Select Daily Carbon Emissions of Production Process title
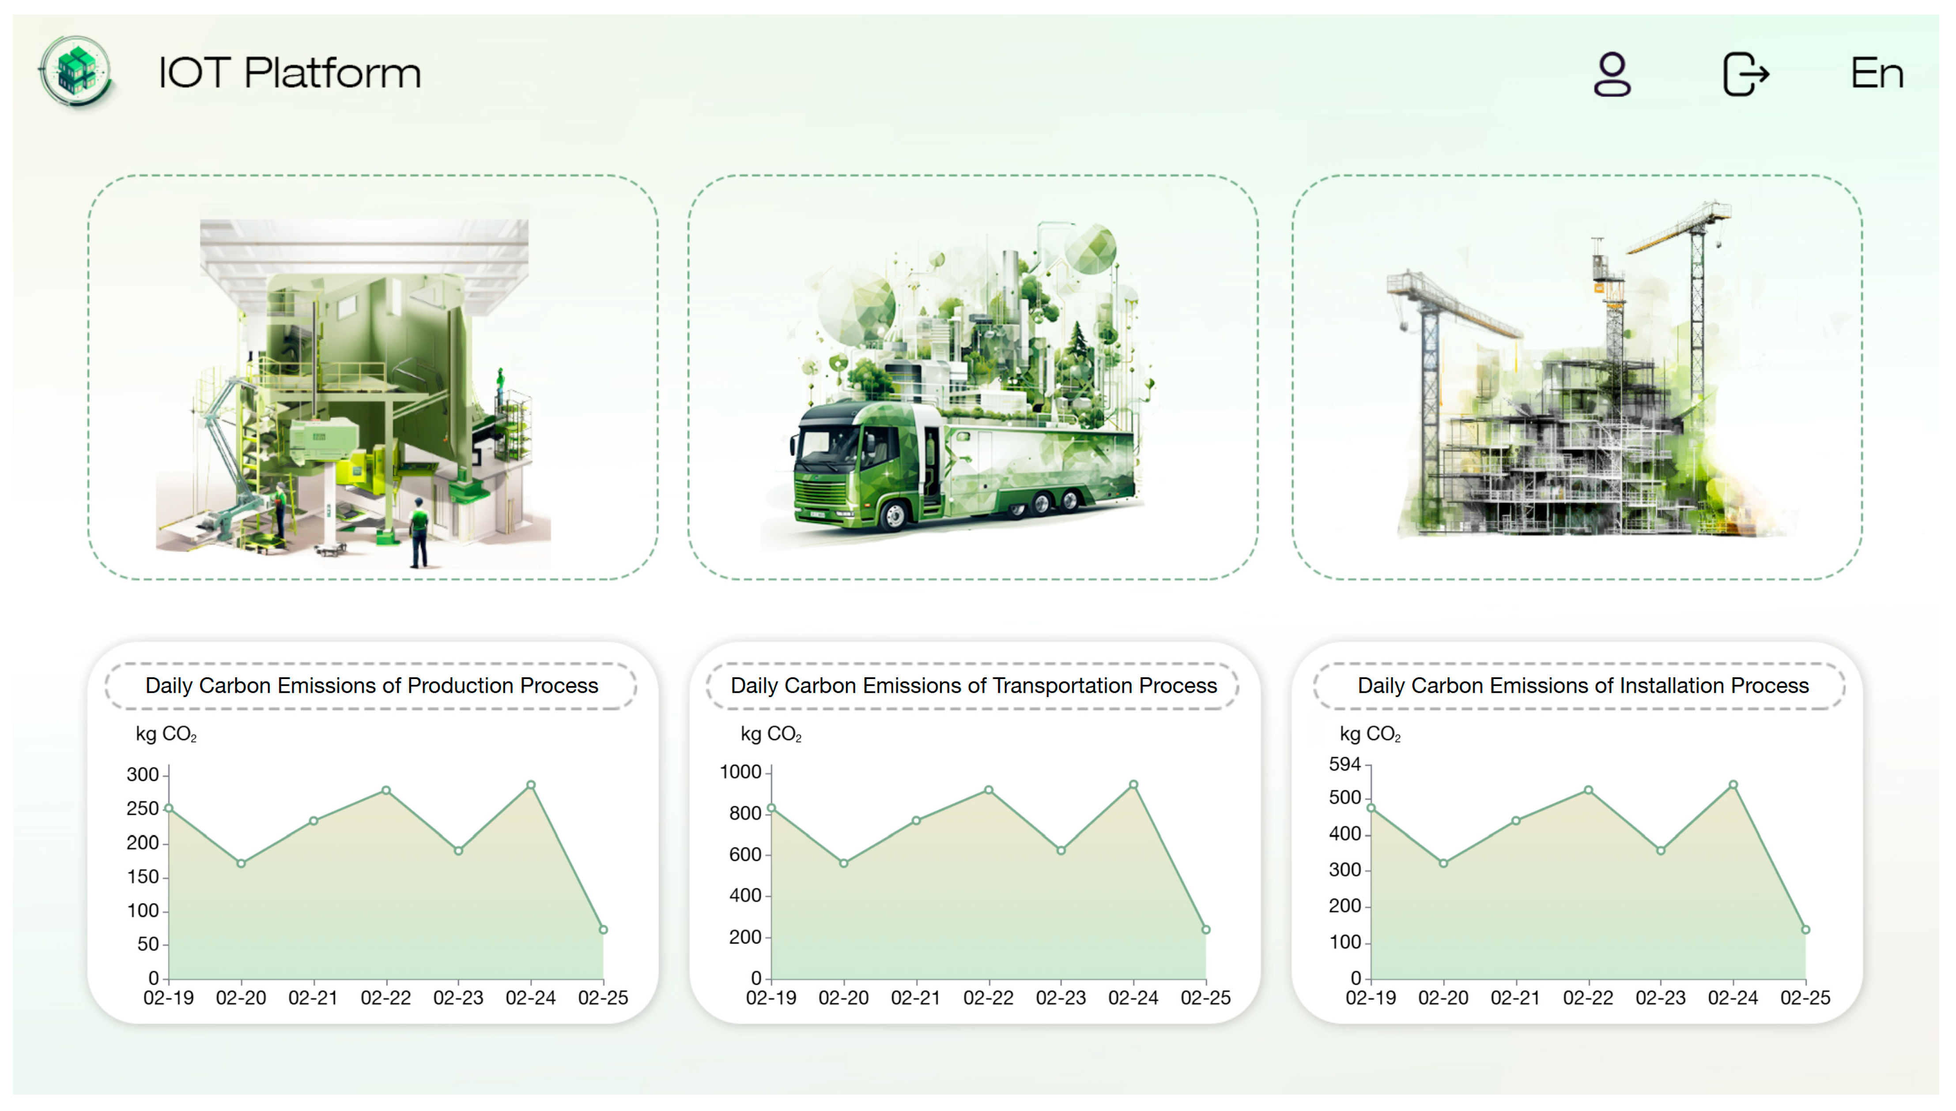This screenshot has height=1111, width=1956. (371, 685)
